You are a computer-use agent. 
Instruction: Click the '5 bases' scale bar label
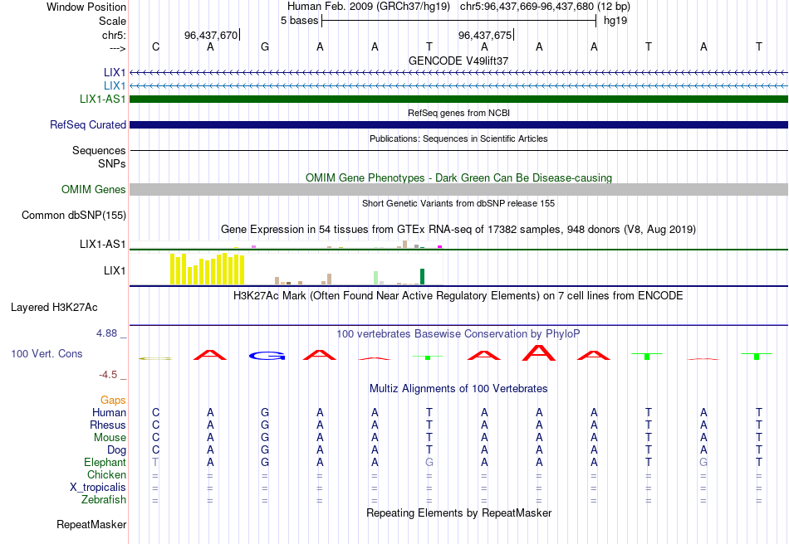(299, 21)
